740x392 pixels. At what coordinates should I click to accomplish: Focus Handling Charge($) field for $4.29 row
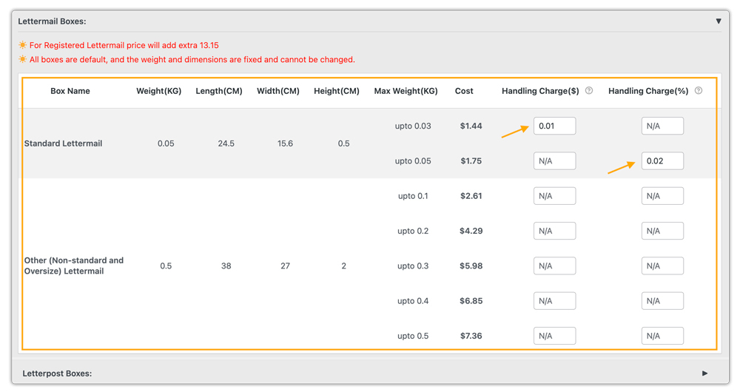click(554, 231)
